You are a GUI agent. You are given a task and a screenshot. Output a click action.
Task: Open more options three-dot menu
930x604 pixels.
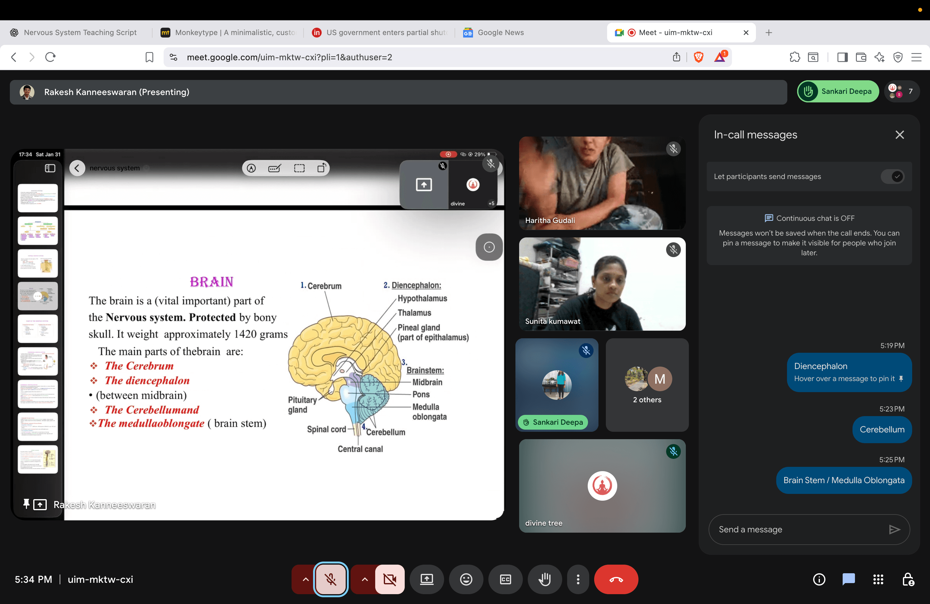pos(578,579)
